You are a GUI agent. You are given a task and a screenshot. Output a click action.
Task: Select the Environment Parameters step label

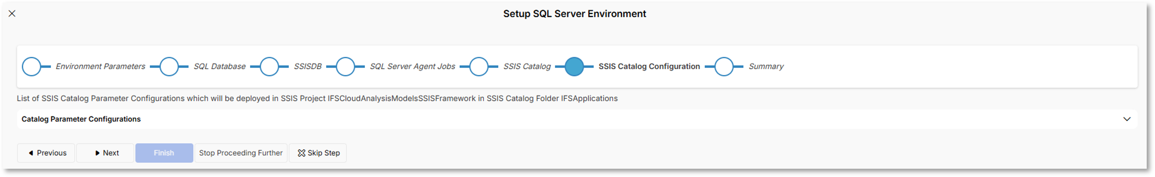coord(100,66)
